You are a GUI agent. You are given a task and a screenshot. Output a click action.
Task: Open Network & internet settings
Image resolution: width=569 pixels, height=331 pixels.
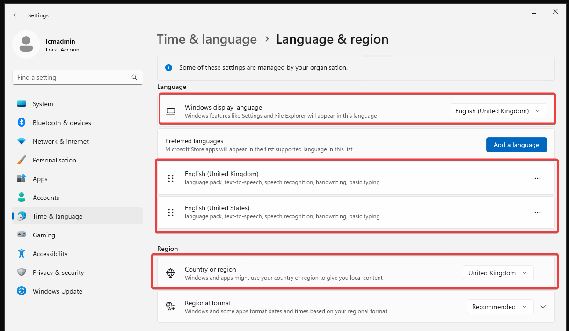78,141
